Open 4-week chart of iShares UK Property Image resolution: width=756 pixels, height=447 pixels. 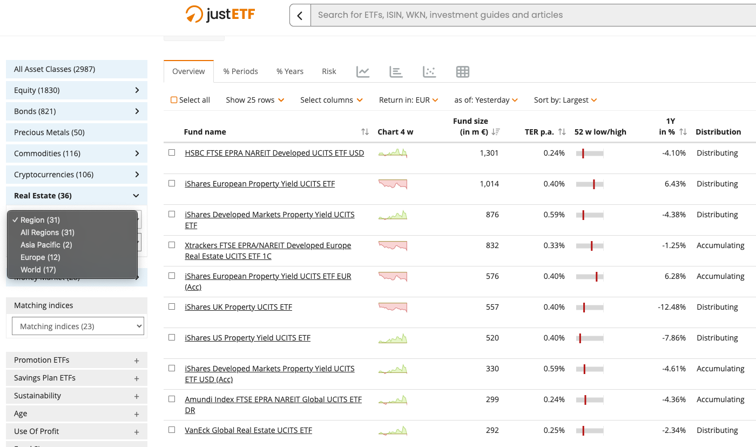pyautogui.click(x=393, y=308)
